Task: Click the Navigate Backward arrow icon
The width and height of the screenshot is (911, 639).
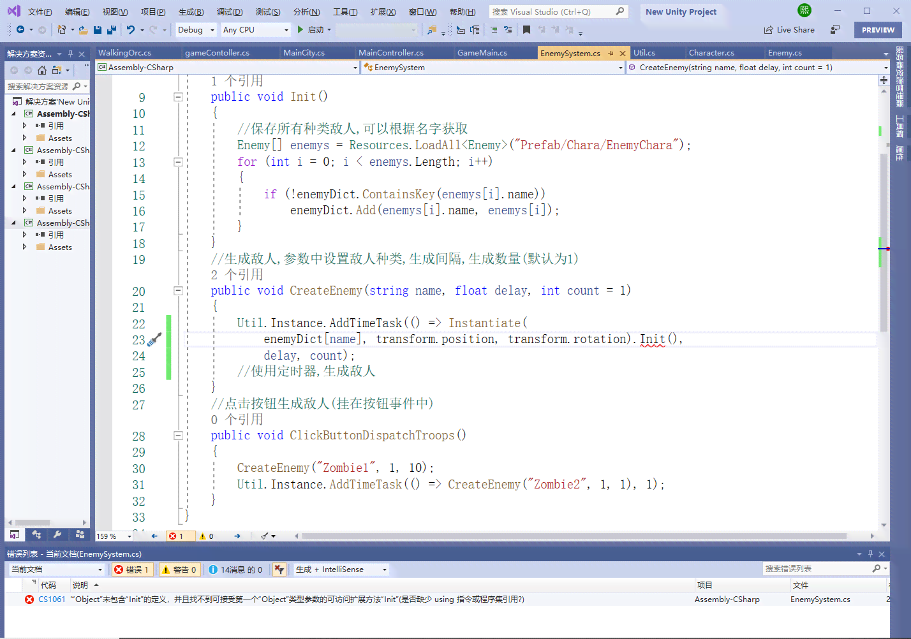Action: 20,29
